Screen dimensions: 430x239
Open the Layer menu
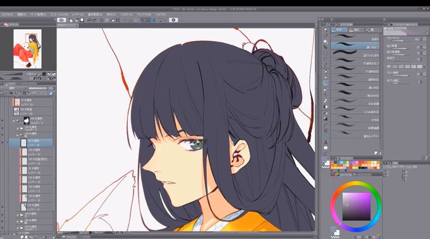click(78, 14)
